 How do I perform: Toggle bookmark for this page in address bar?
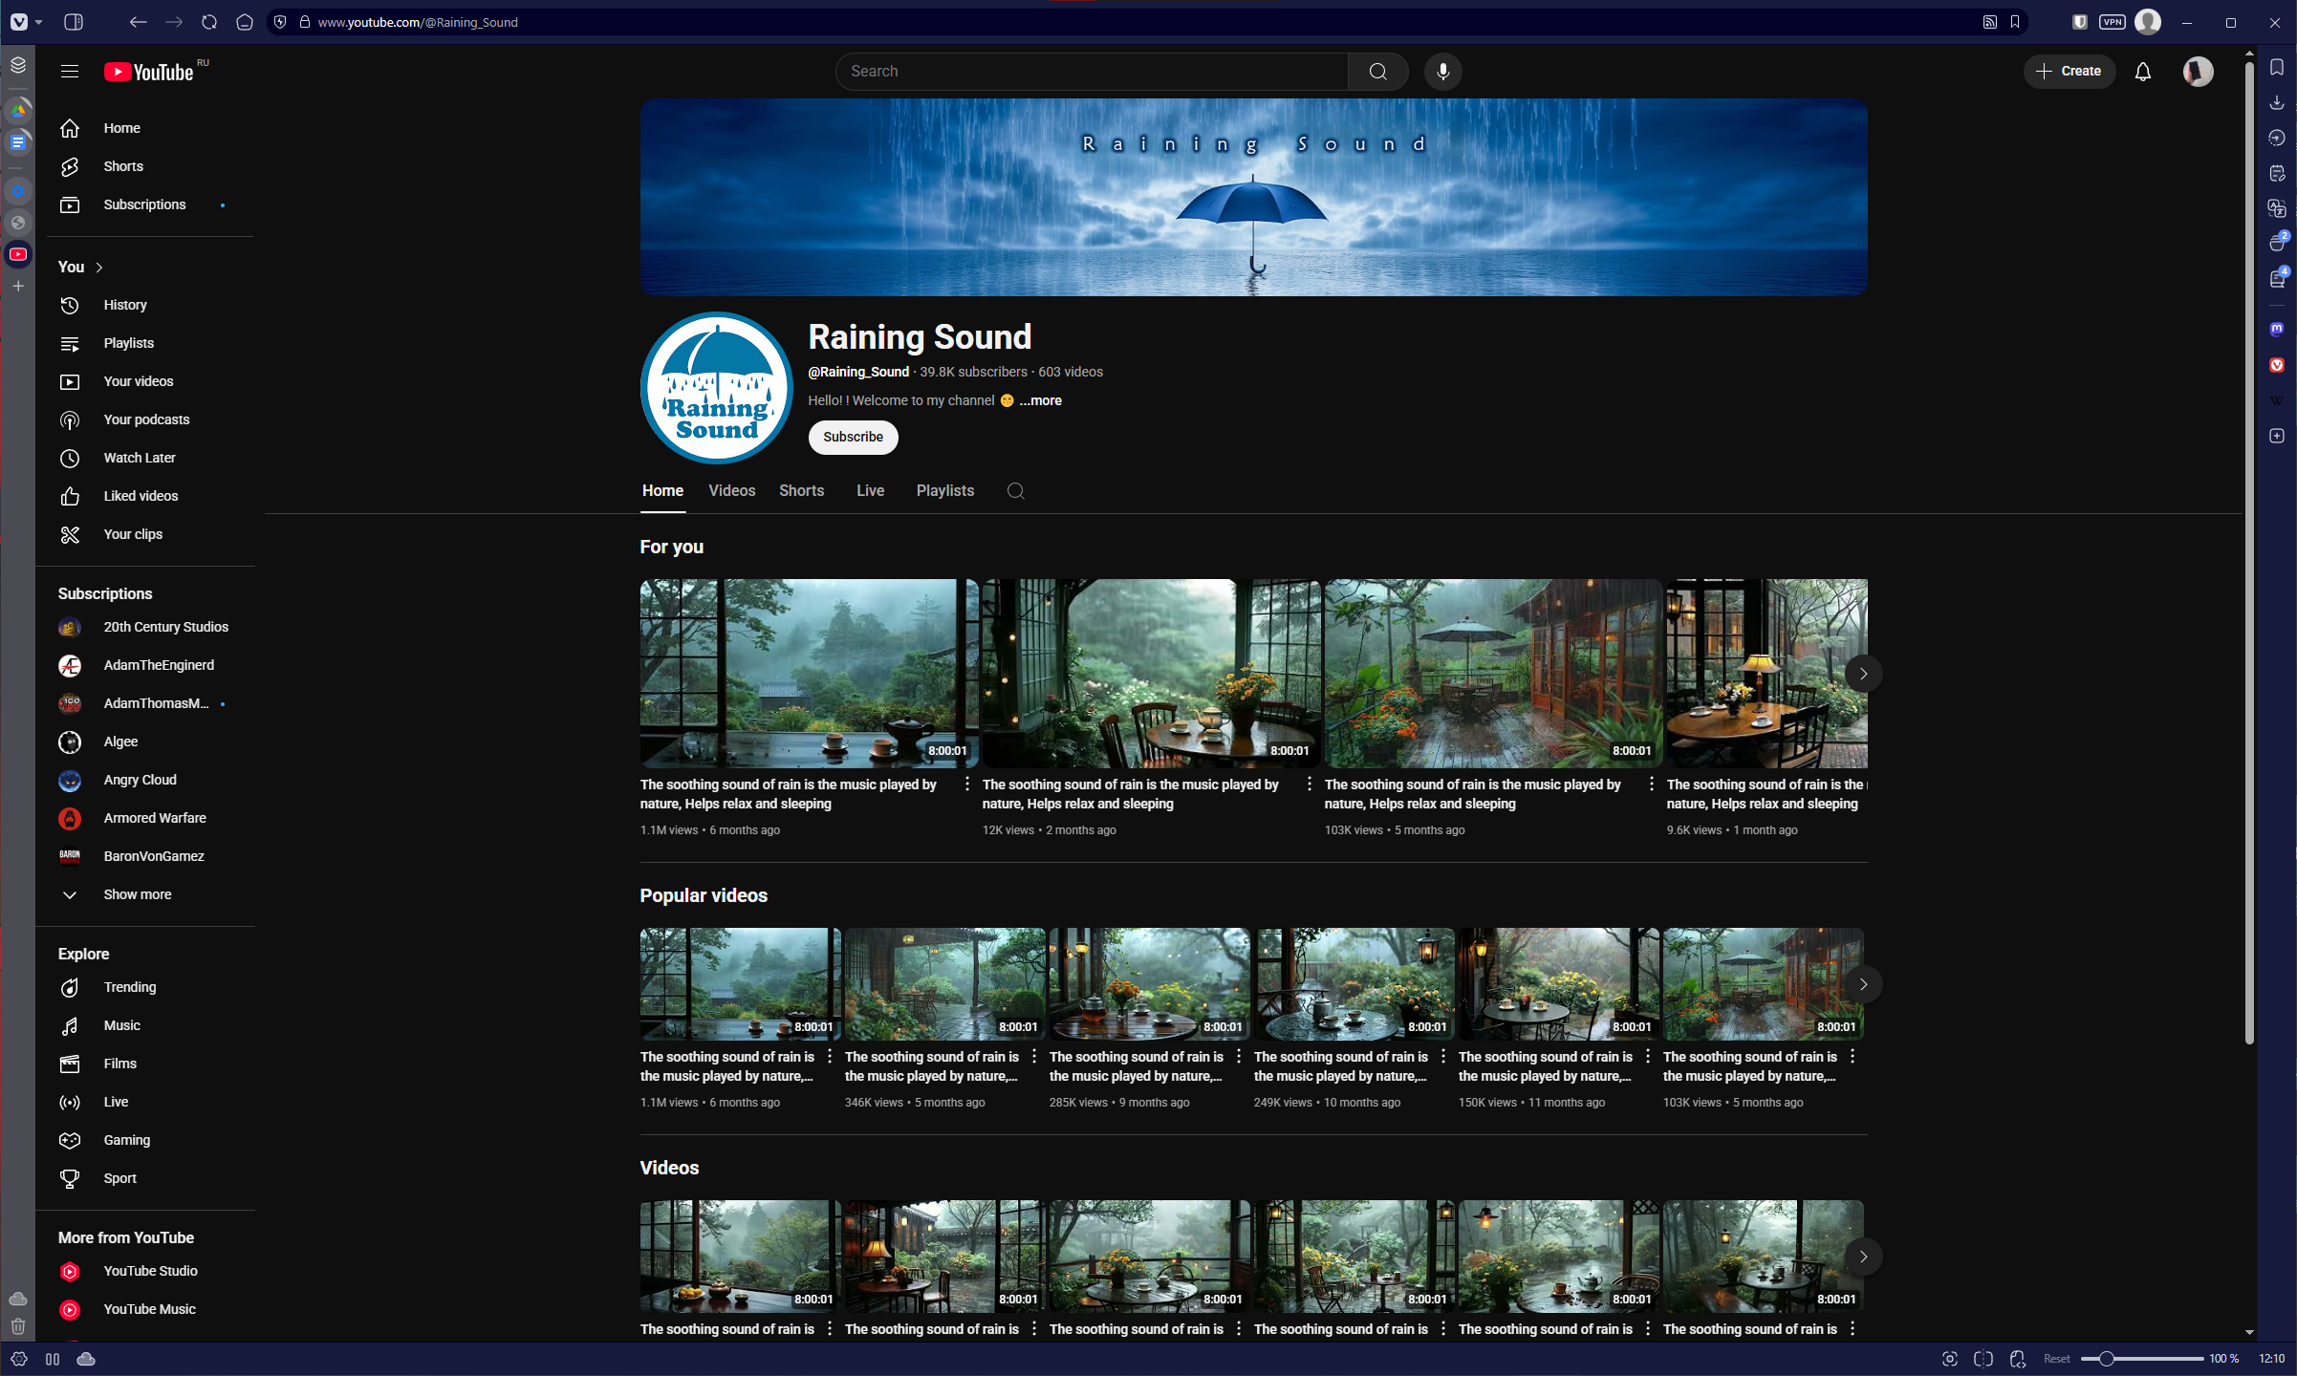[x=2014, y=22]
